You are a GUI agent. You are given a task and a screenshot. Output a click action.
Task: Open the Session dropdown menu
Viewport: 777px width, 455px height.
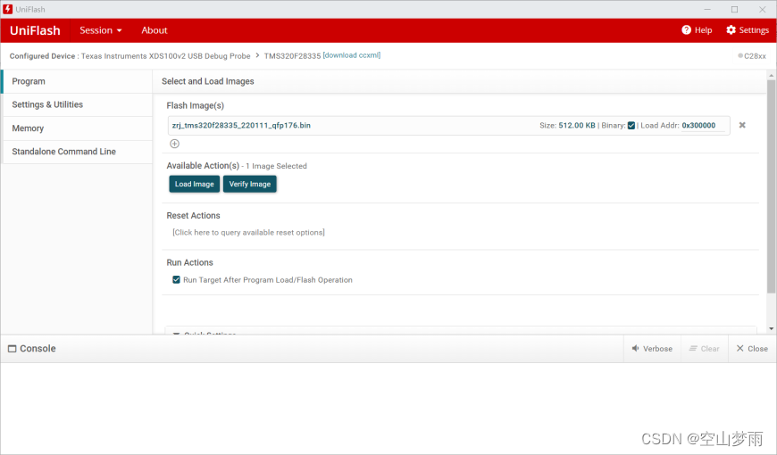101,30
